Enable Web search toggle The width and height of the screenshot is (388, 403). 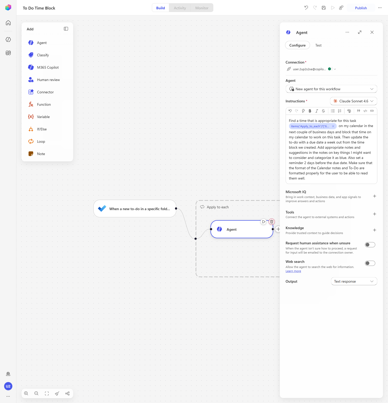click(x=370, y=263)
